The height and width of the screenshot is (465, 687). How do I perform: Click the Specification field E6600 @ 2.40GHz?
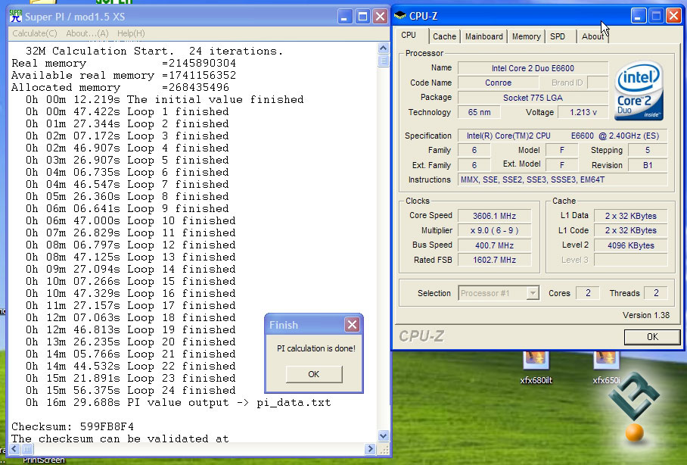coord(563,136)
